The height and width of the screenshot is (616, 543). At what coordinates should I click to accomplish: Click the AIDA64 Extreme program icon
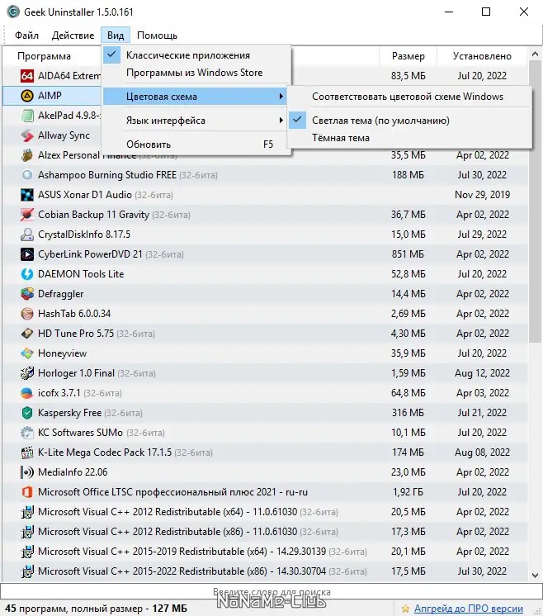pos(27,75)
